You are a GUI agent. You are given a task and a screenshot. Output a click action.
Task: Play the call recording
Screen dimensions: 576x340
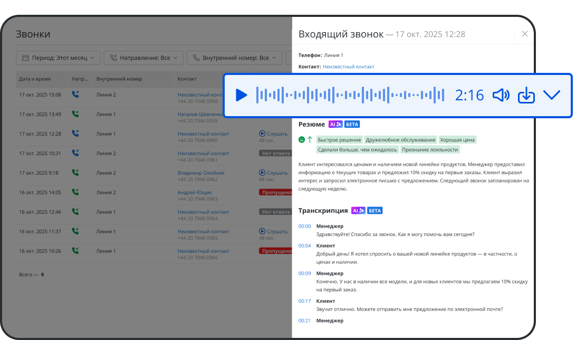click(242, 95)
